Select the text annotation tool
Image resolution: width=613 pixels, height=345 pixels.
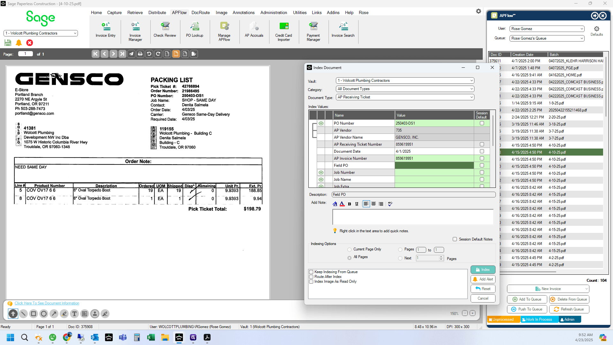(x=74, y=314)
